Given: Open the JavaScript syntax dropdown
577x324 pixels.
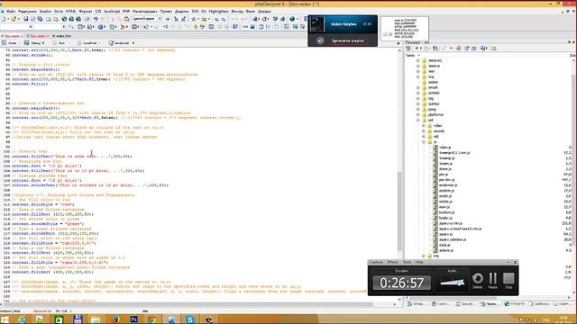Looking at the screenshot, I should pos(122,43).
